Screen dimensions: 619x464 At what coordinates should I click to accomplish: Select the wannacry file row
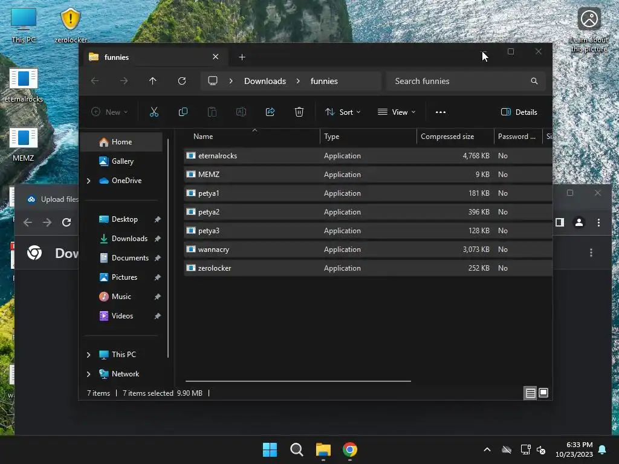click(x=368, y=250)
